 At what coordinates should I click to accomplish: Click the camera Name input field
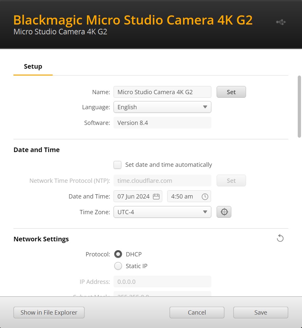point(162,92)
